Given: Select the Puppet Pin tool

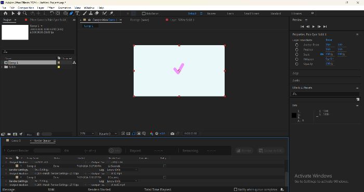Looking at the screenshot, I should coord(111,13).
